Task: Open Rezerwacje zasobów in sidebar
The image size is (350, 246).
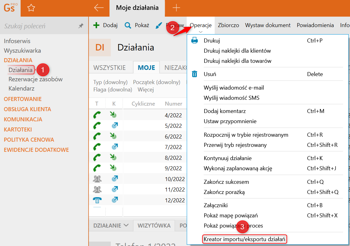Action: pos(35,79)
